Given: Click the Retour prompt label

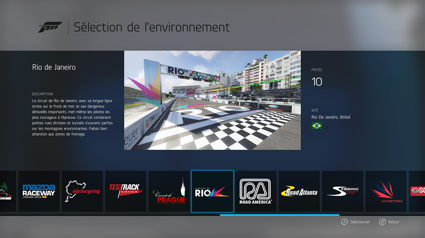Looking at the screenshot, I should pyautogui.click(x=393, y=222).
